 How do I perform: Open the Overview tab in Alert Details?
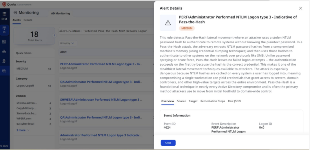coord(168,101)
